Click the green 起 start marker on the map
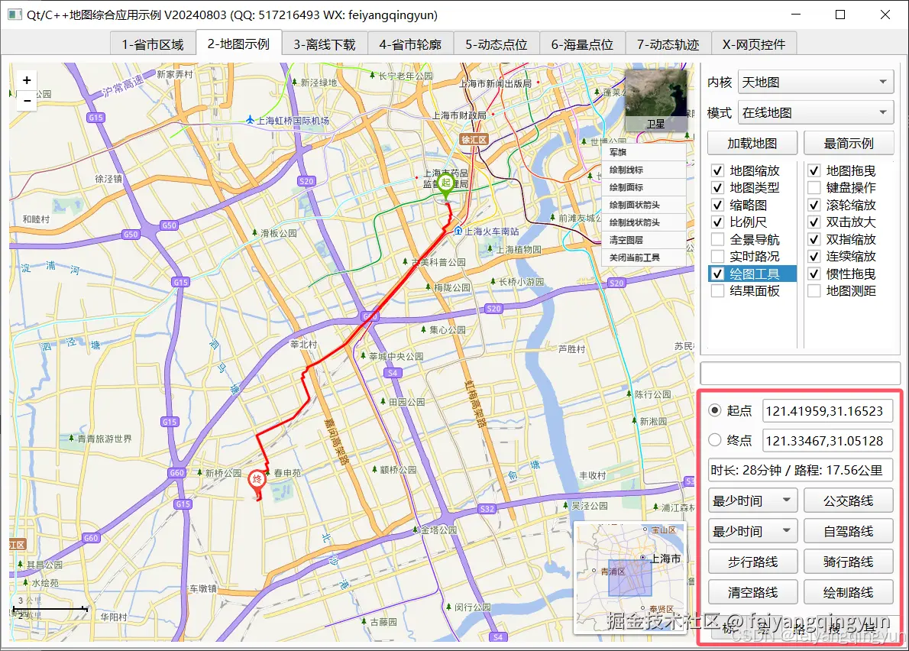 [447, 183]
